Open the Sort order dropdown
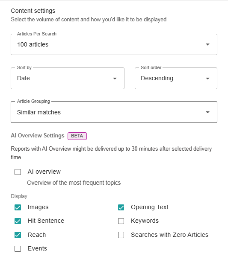Viewport: 228px width, 268px height. [176, 78]
